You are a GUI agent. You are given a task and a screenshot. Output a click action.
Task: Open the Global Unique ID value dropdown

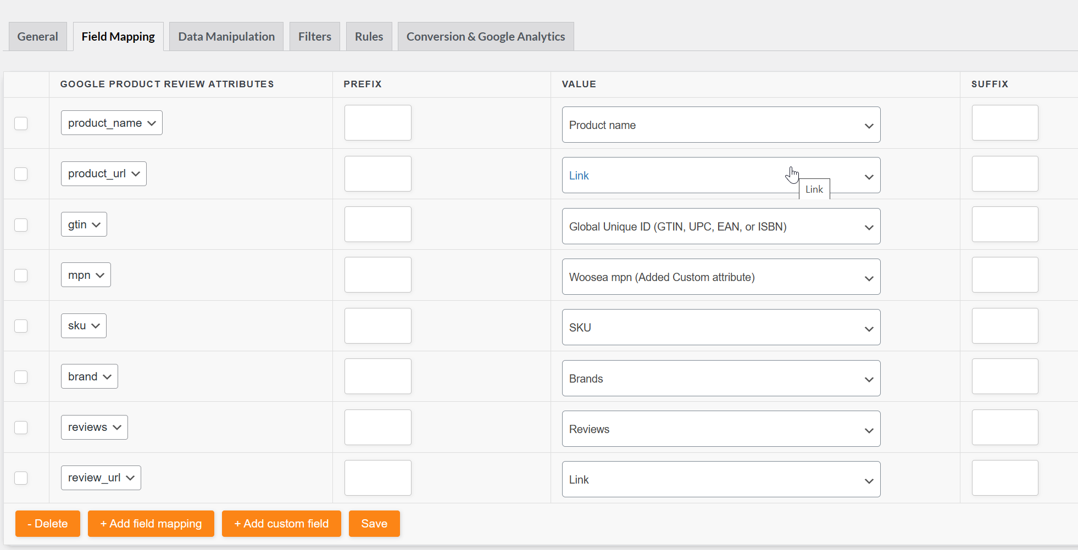(721, 227)
